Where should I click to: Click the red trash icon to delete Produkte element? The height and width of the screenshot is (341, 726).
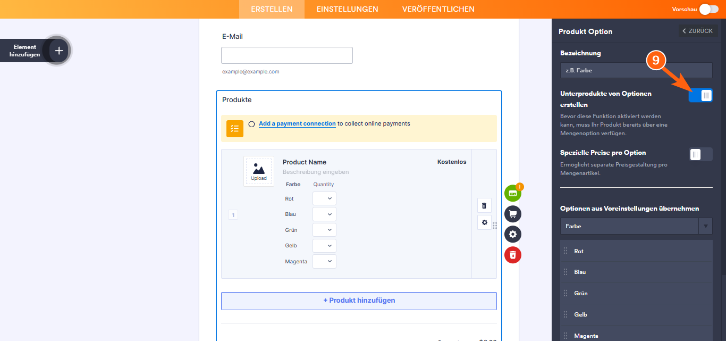(x=513, y=255)
